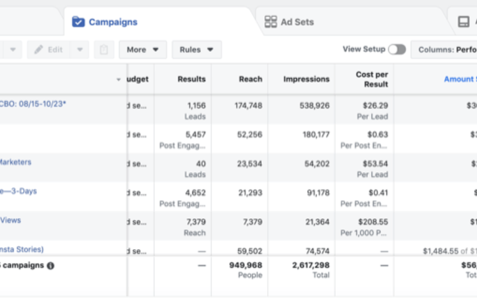
Task: Click the Campaigns folder icon
Action: (78, 22)
